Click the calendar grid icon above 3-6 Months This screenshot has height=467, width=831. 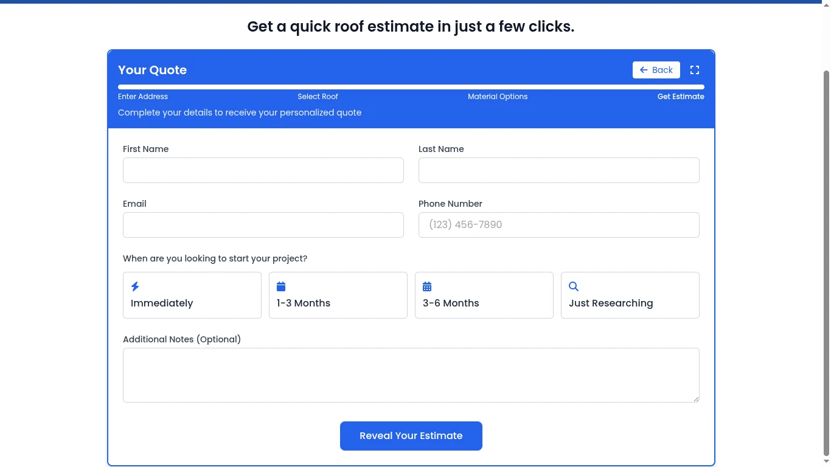coord(427,286)
